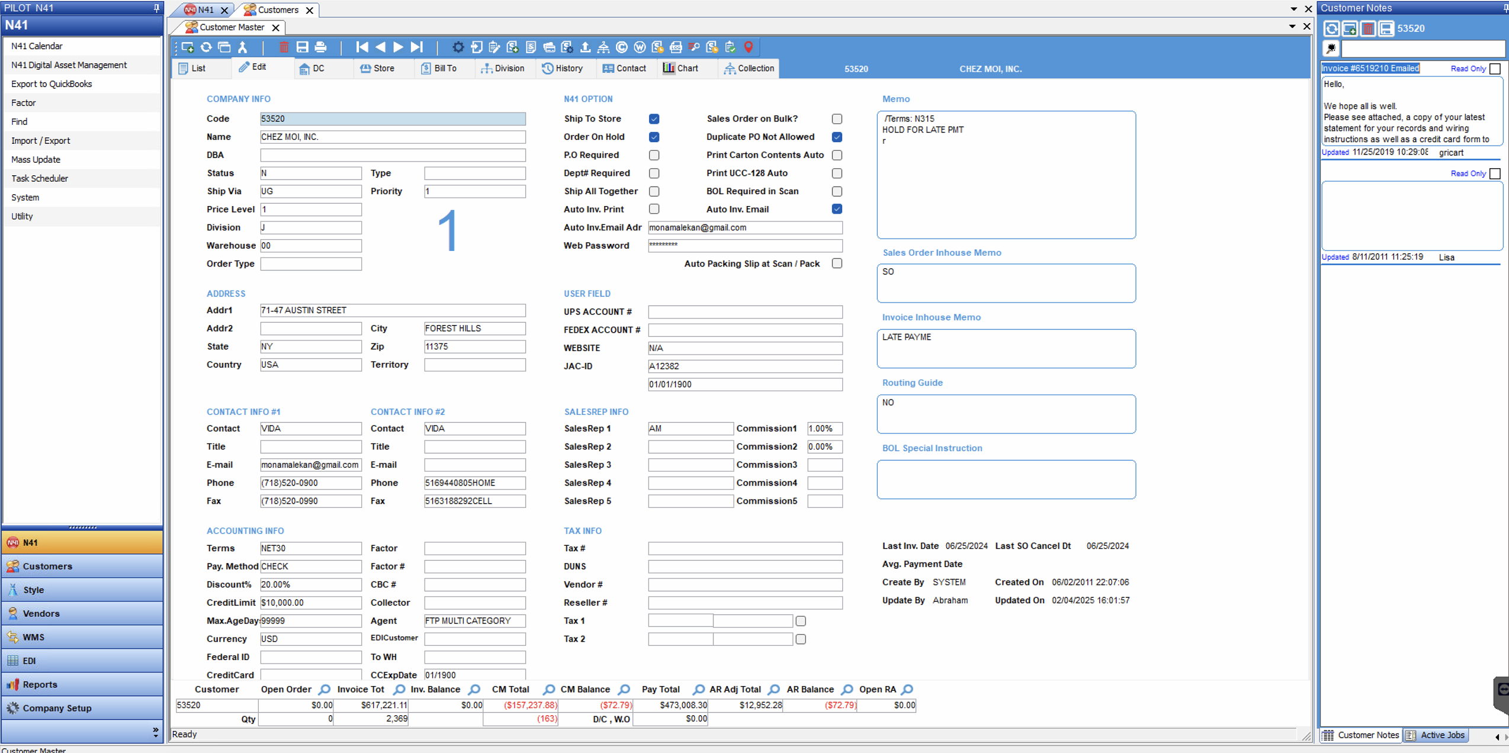Open the Customer Master tab list dropdown arrow

coord(1292,27)
